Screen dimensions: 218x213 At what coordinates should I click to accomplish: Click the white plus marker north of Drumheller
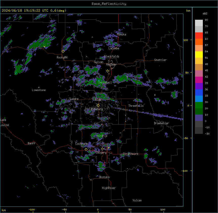(155, 95)
